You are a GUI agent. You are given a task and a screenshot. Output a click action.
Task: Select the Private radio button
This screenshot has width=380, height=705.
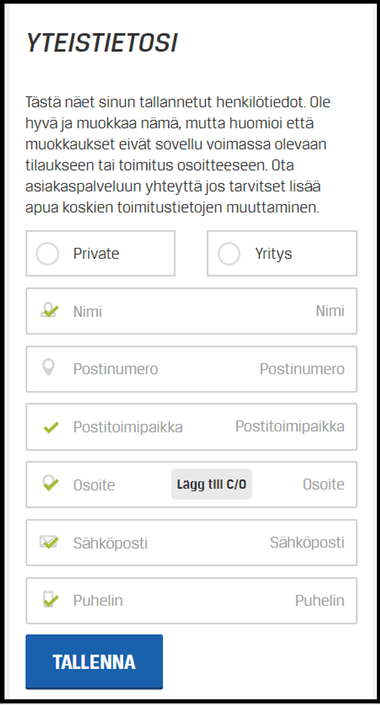click(x=47, y=254)
